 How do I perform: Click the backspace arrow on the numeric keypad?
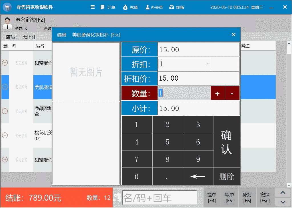198,176
